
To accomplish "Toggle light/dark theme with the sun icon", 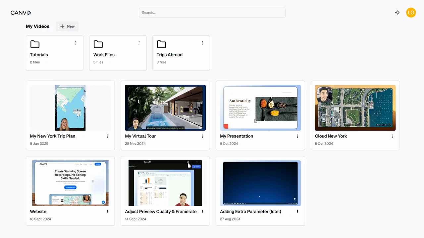I will [397, 13].
